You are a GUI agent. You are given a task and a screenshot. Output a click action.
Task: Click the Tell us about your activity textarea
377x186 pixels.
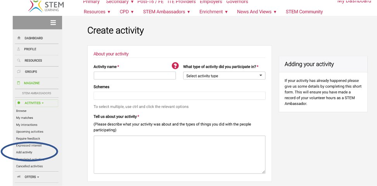click(179, 154)
